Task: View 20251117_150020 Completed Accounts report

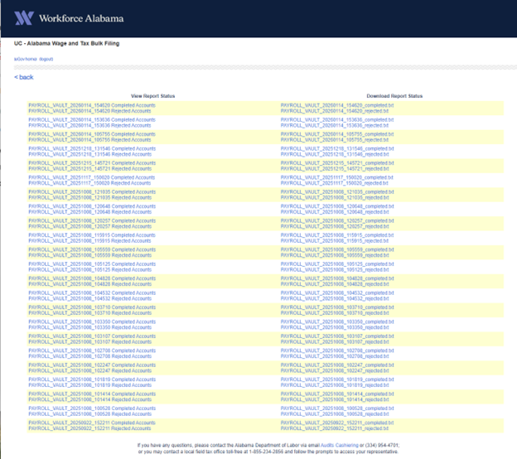Action: pos(92,177)
